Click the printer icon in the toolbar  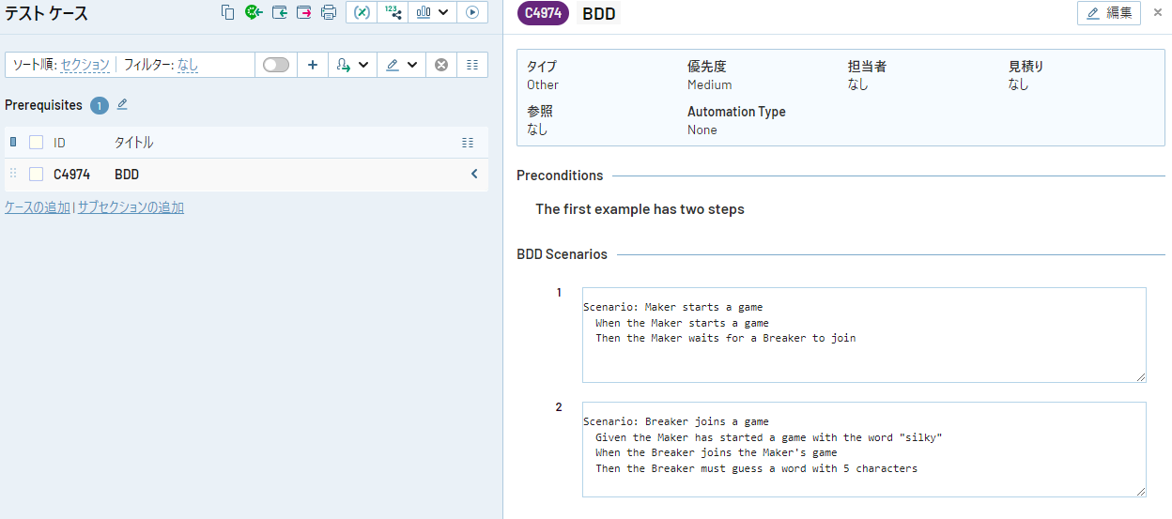(329, 12)
